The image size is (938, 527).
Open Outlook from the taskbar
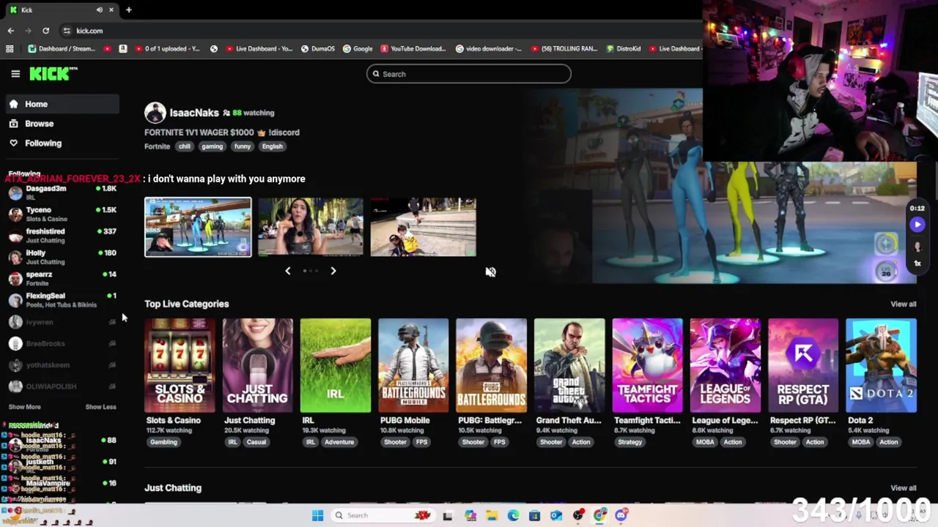click(556, 515)
